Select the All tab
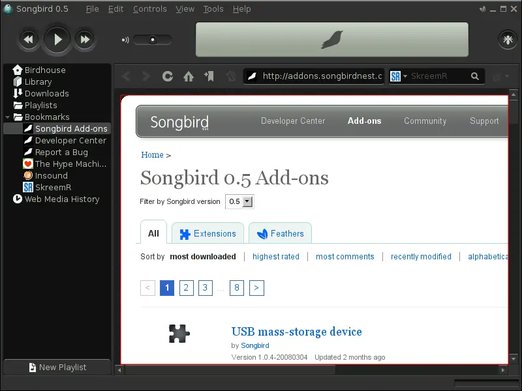This screenshot has height=391, width=522. (x=153, y=233)
